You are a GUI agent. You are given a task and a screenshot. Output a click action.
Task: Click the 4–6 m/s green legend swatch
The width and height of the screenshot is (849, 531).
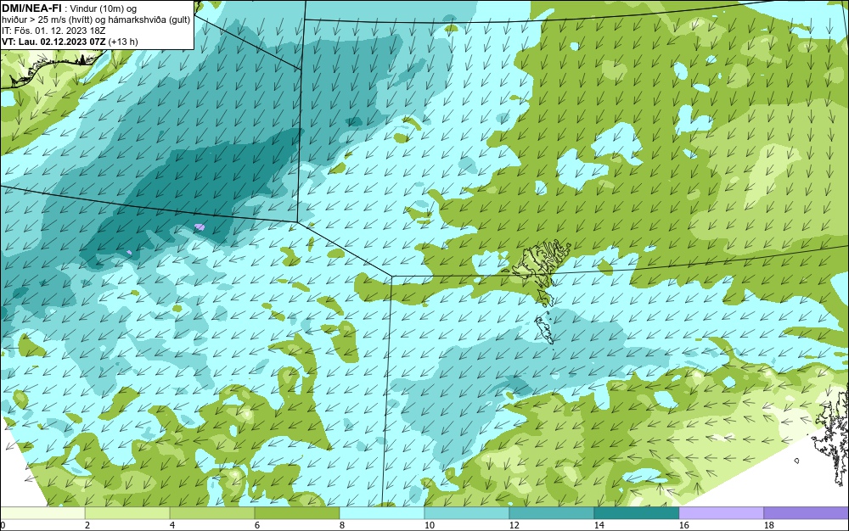(x=212, y=513)
